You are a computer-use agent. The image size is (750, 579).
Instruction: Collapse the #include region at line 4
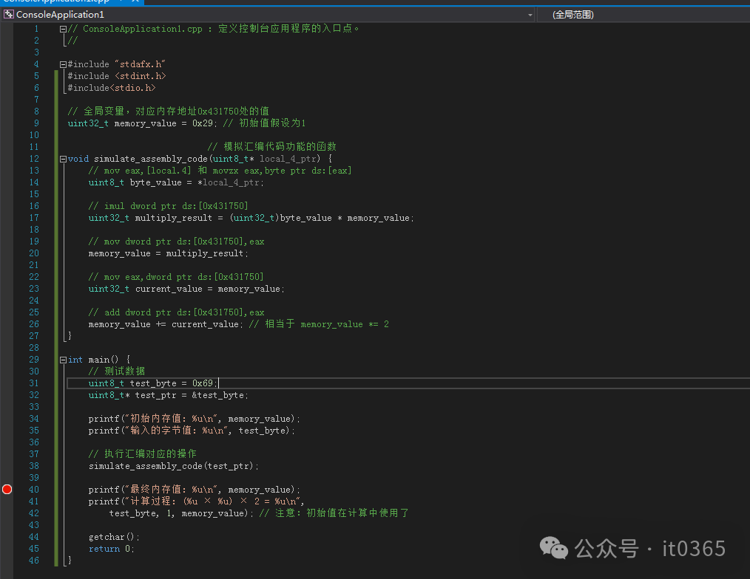pos(63,64)
